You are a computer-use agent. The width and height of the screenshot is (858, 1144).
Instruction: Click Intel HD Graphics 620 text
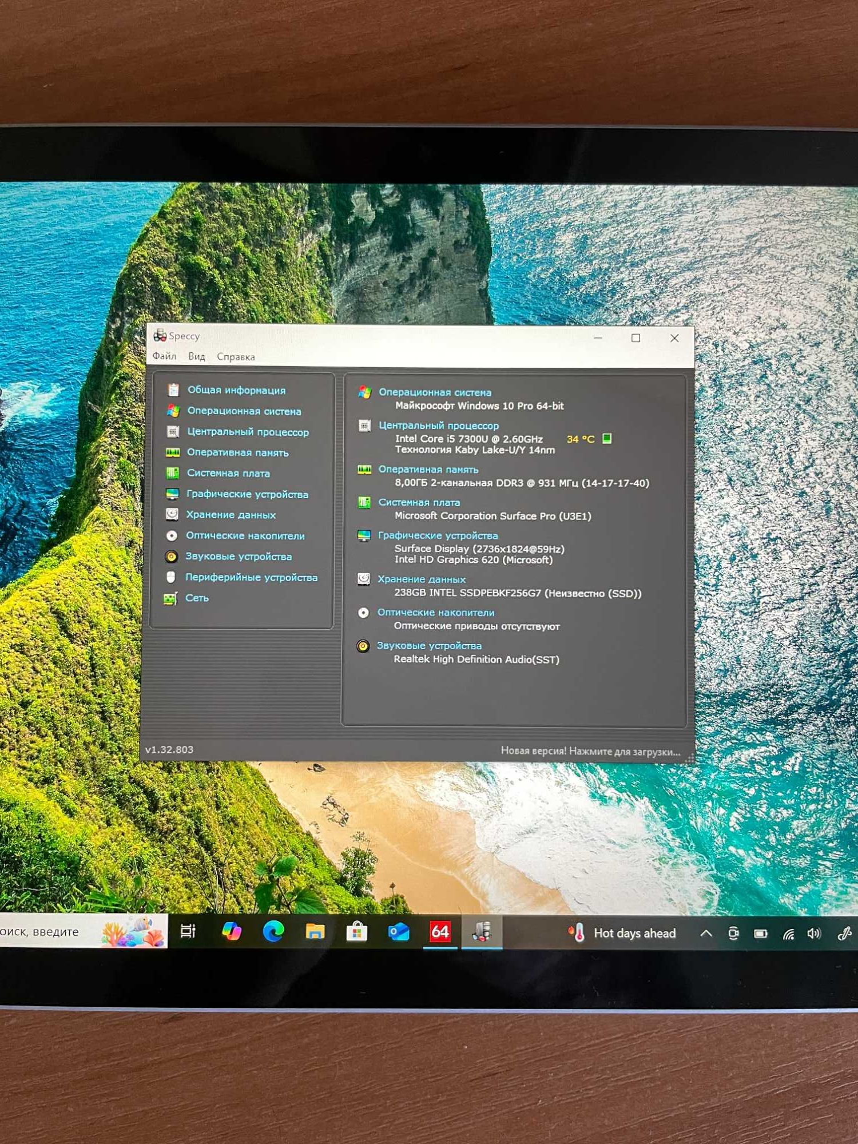(x=474, y=560)
